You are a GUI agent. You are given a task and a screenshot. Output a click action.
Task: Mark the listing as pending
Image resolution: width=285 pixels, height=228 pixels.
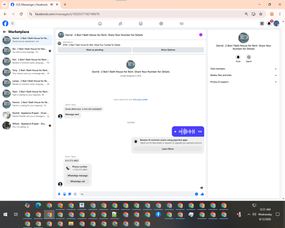pos(95,50)
